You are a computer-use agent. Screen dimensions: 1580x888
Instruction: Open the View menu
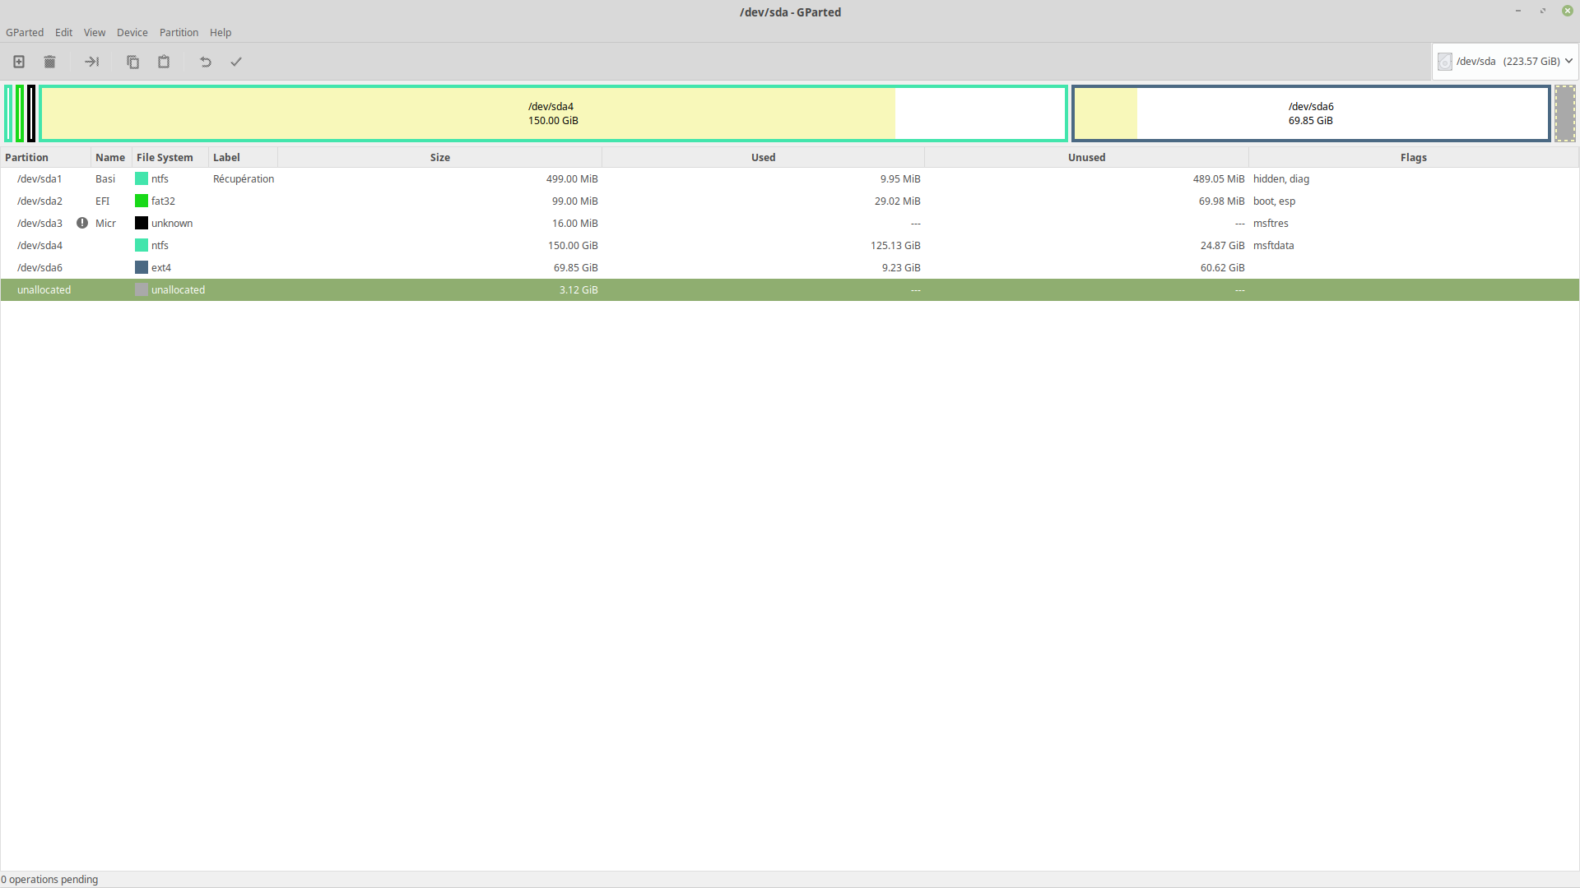coord(95,33)
